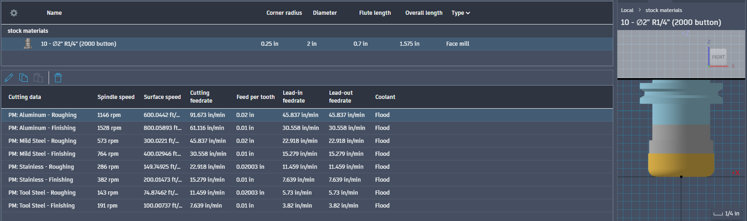747x221 pixels.
Task: Open stock materials in breadcrumb
Action: (x=664, y=10)
